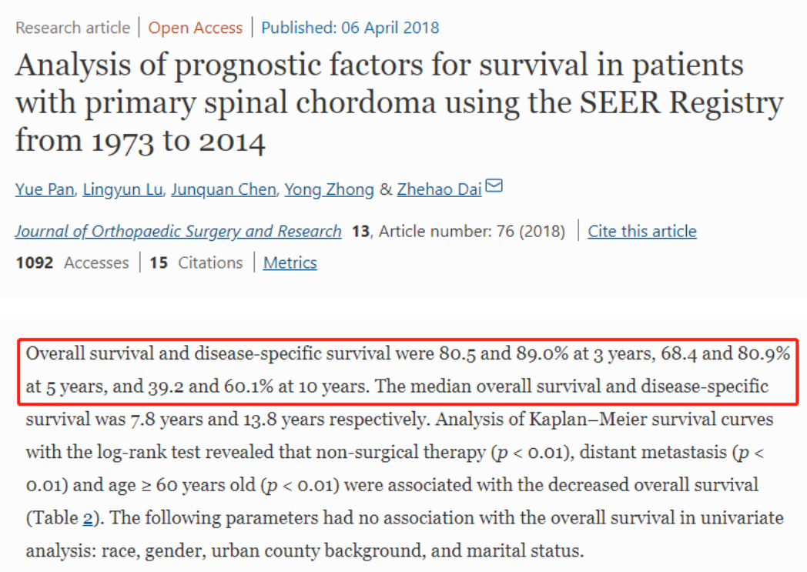Open corresponding author Zhehao Dai's link

pos(439,189)
